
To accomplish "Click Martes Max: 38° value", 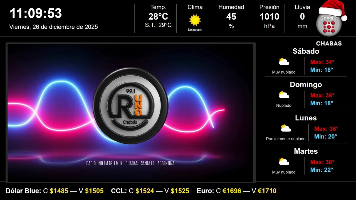I will [322, 162].
